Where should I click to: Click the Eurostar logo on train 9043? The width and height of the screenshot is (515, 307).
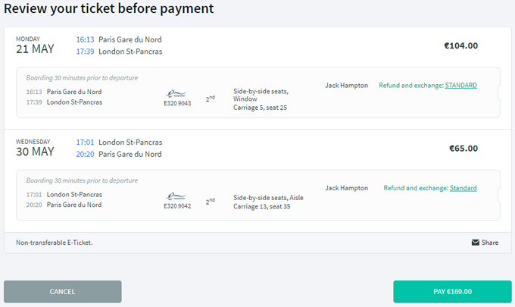(176, 94)
